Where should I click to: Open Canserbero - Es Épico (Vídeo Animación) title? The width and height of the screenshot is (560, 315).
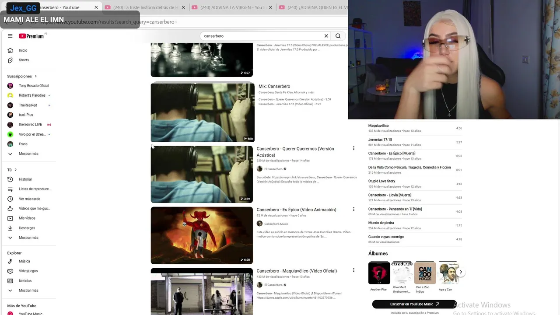[296, 210]
